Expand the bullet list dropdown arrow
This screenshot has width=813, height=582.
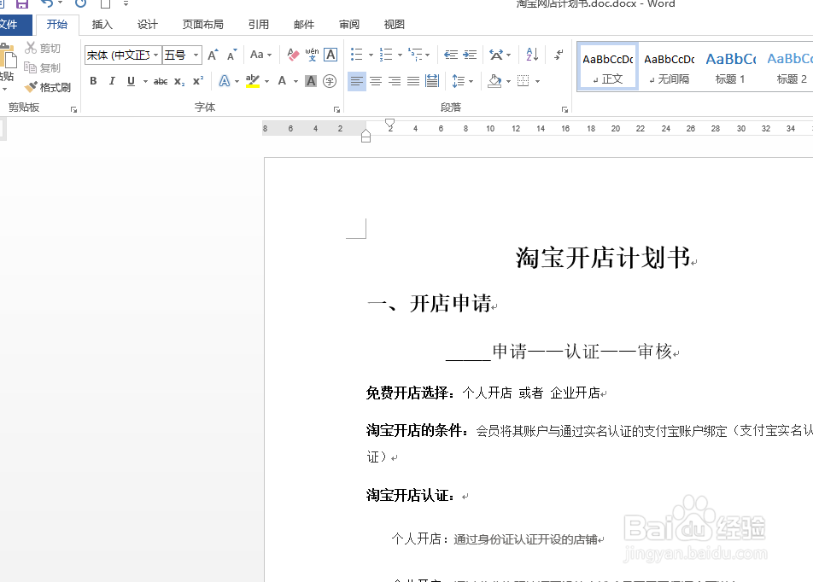pyautogui.click(x=371, y=55)
